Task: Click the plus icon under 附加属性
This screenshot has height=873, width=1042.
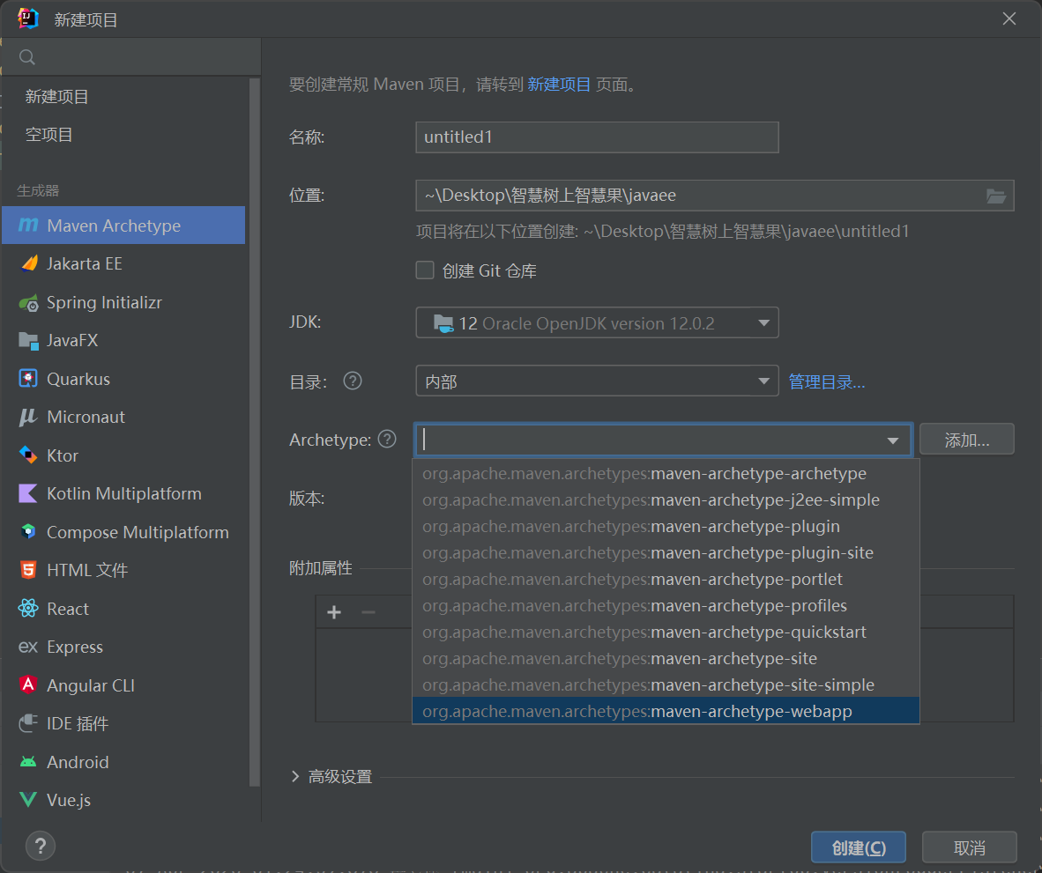Action: 333,611
